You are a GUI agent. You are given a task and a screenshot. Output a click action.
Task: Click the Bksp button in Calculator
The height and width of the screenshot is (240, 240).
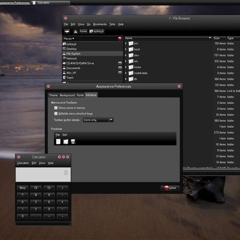click(x=22, y=188)
